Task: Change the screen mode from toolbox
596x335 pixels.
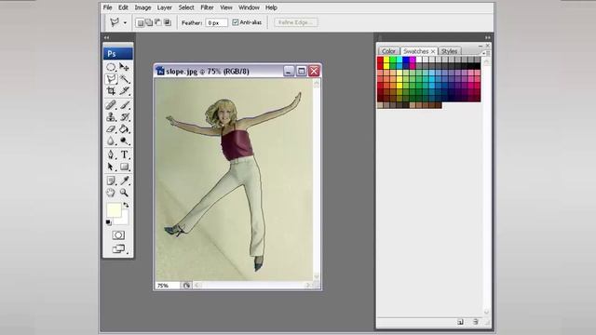Action: 118,248
